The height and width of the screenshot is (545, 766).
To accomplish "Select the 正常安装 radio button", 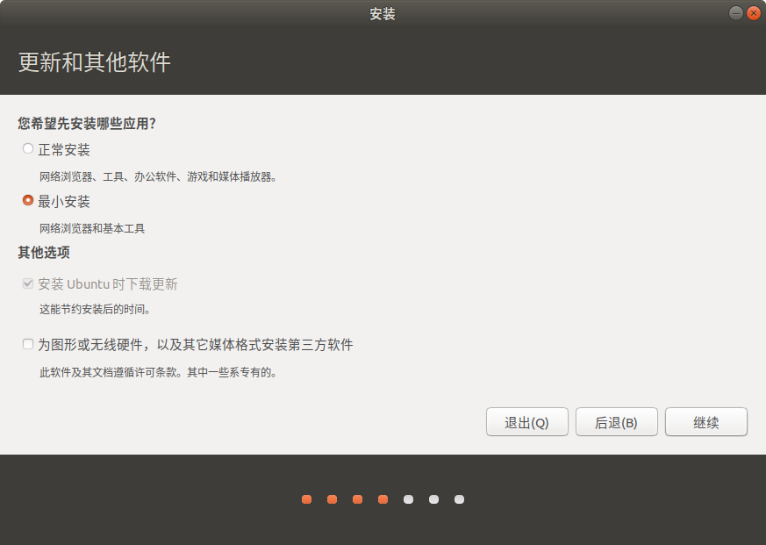I will [28, 148].
